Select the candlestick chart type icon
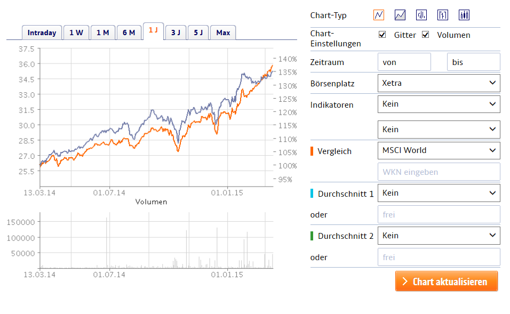 (464, 15)
